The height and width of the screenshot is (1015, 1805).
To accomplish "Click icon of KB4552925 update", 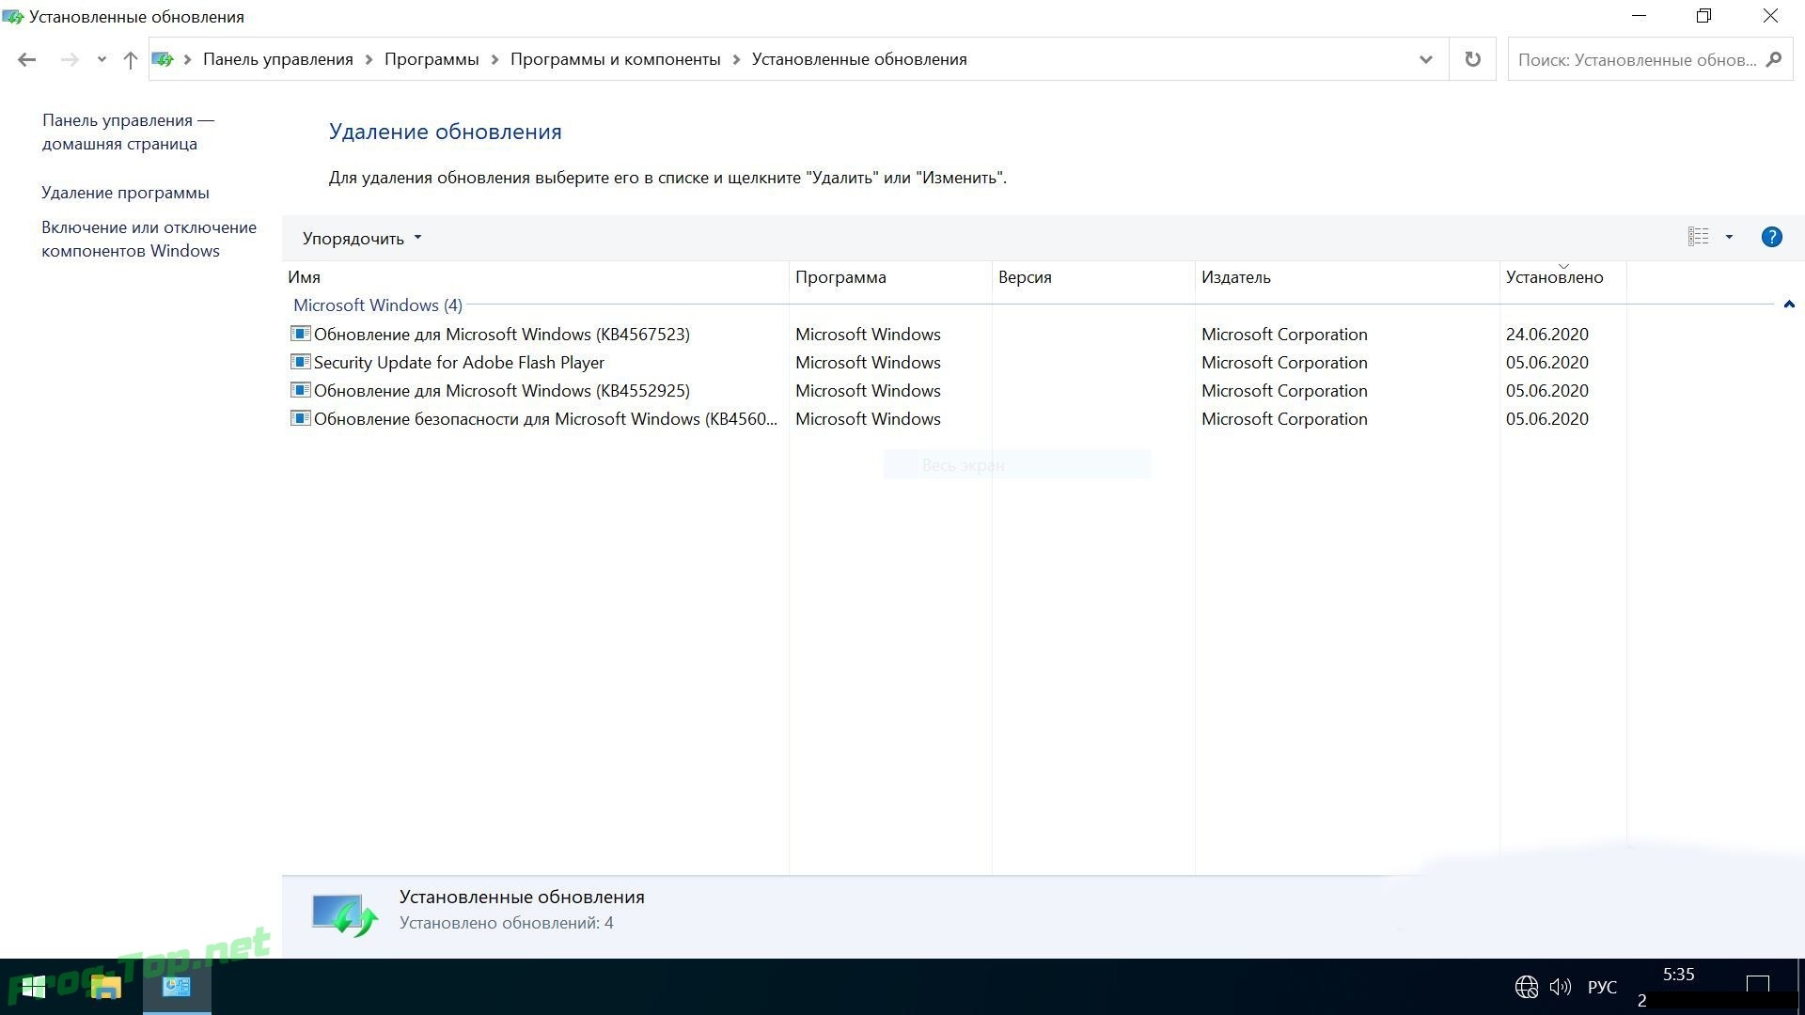I will point(300,390).
